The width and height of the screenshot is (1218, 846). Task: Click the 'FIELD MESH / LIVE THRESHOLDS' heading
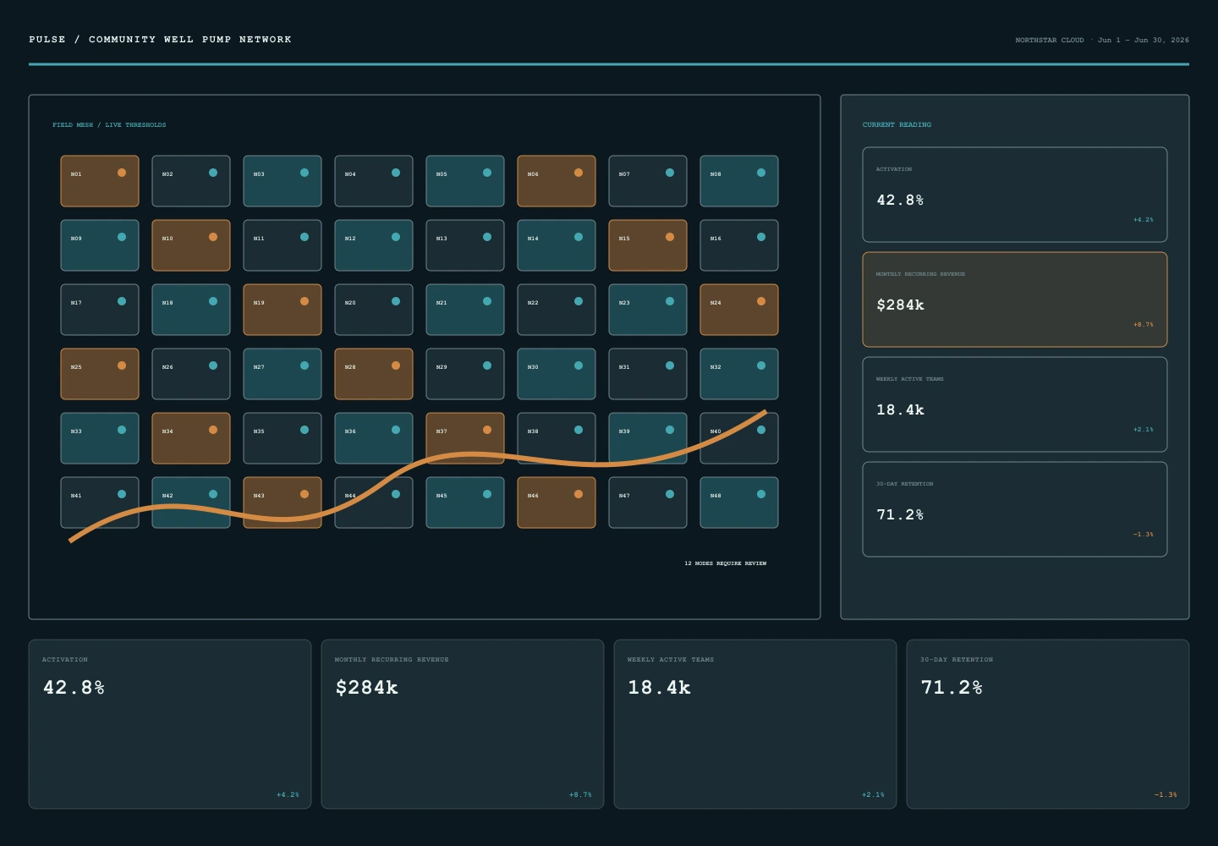(x=109, y=125)
